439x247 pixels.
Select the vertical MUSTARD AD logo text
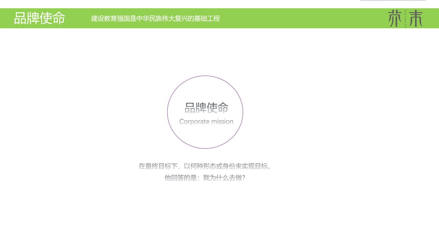click(x=405, y=19)
